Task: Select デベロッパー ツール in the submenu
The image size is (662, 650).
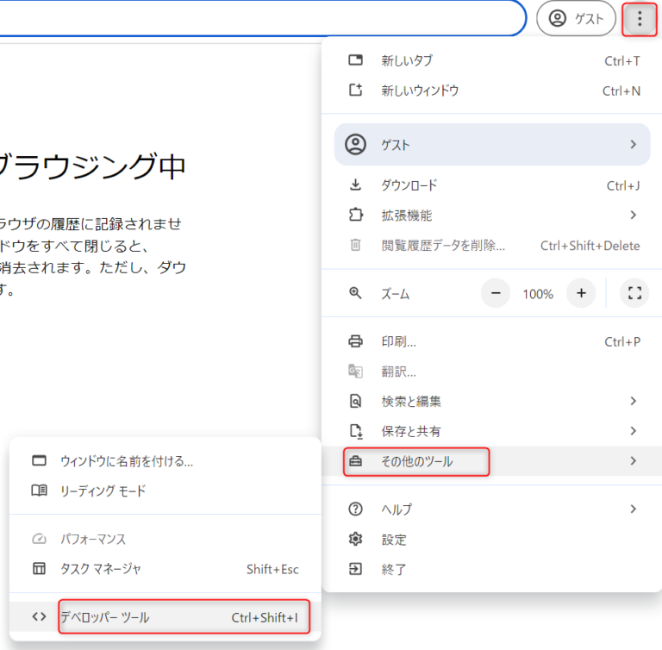Action: [165, 617]
